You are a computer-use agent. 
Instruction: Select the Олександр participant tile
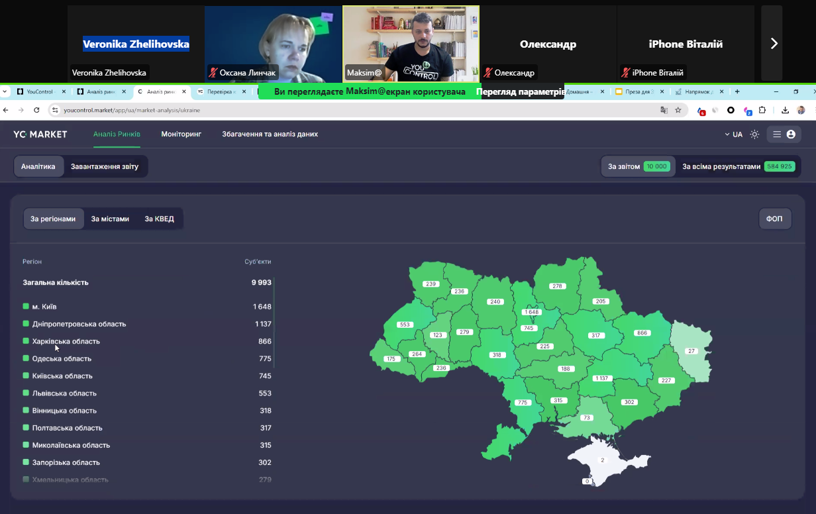(x=548, y=44)
